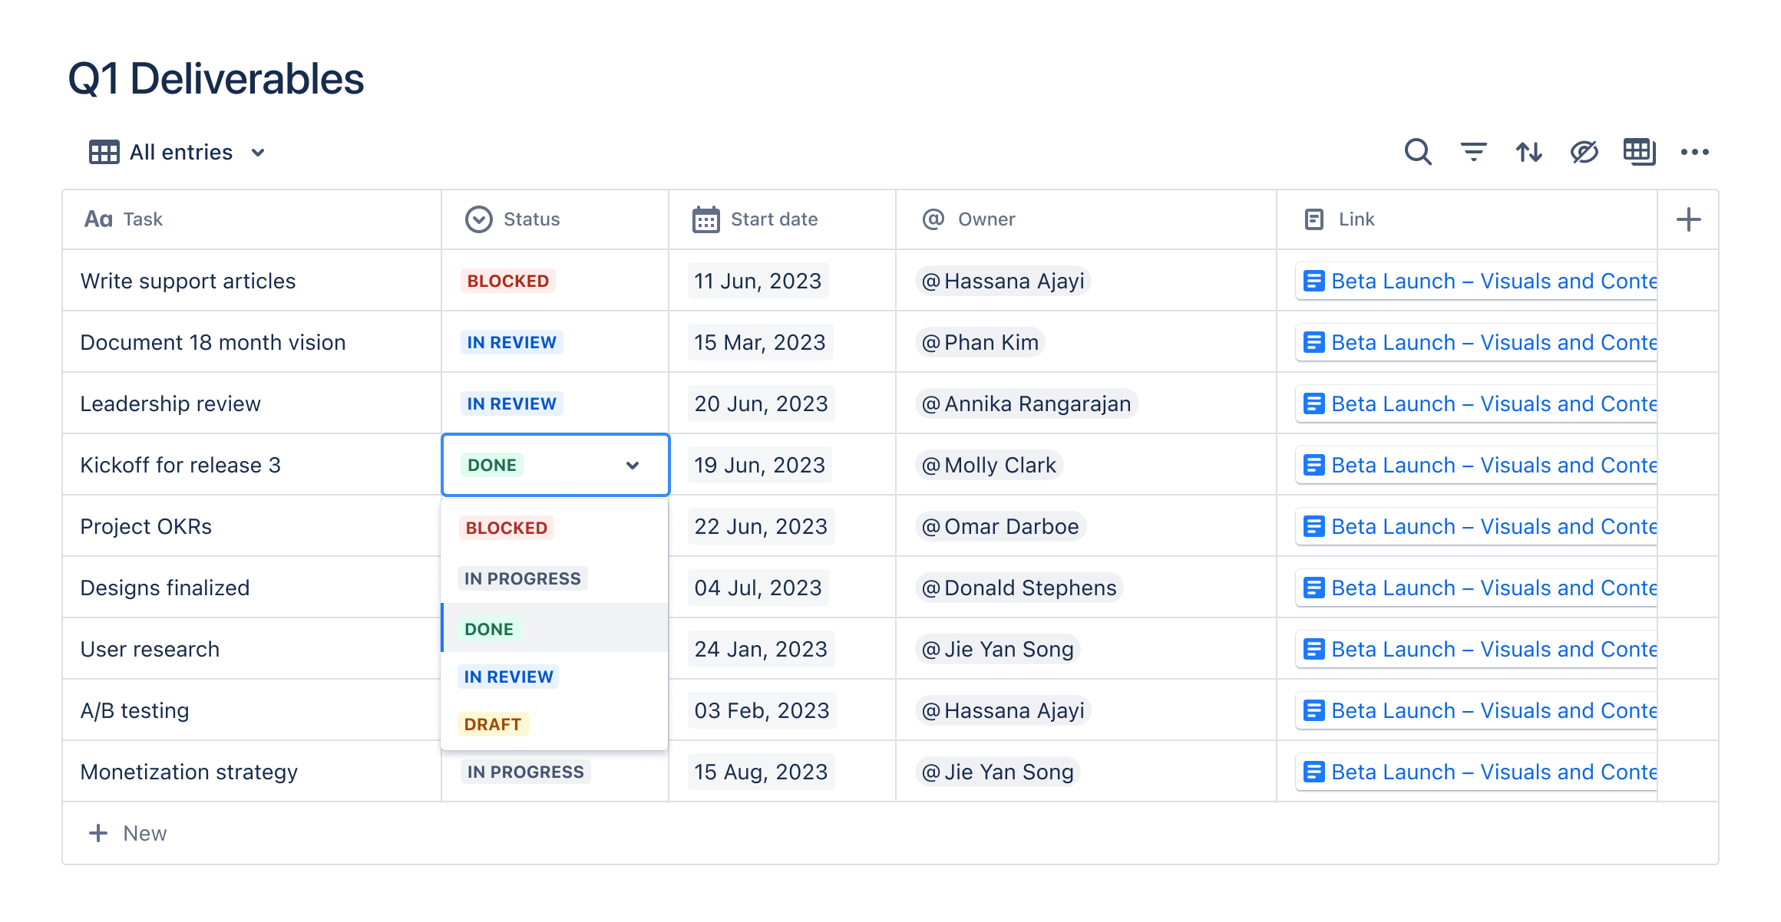This screenshot has width=1781, height=922.
Task: Expand the All entries view dropdown
Action: point(259,153)
